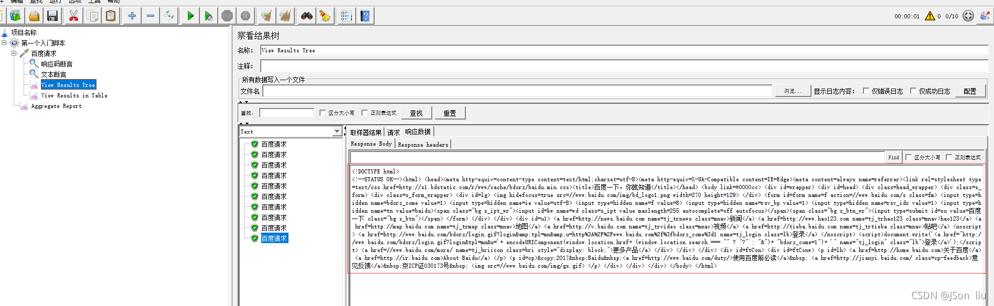The image size is (994, 306).
Task: Click the Find button above response body
Action: coord(894,157)
